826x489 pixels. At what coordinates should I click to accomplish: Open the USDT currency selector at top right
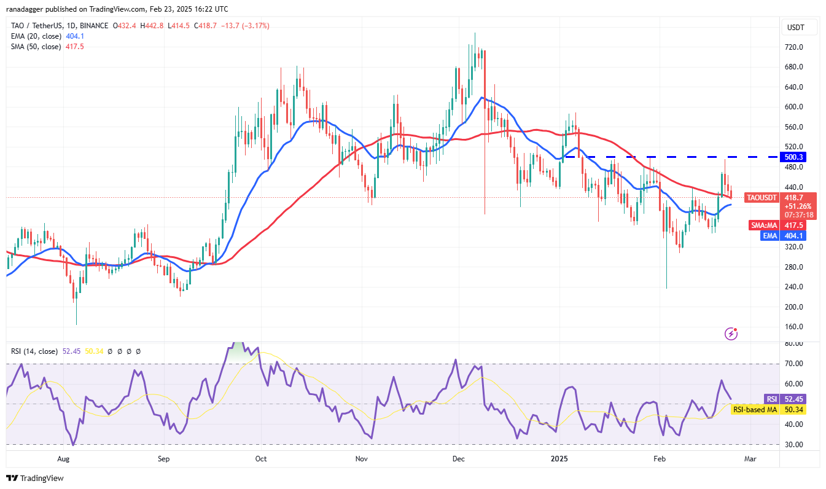pyautogui.click(x=797, y=27)
